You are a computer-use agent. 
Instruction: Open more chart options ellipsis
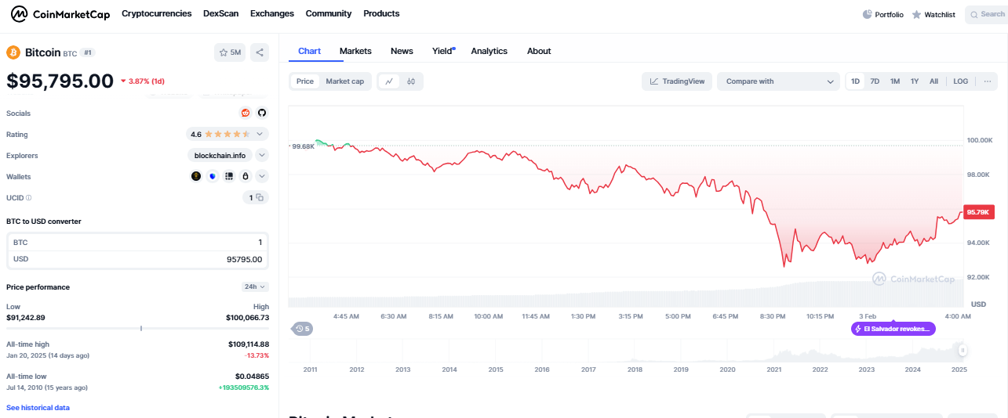pos(987,81)
